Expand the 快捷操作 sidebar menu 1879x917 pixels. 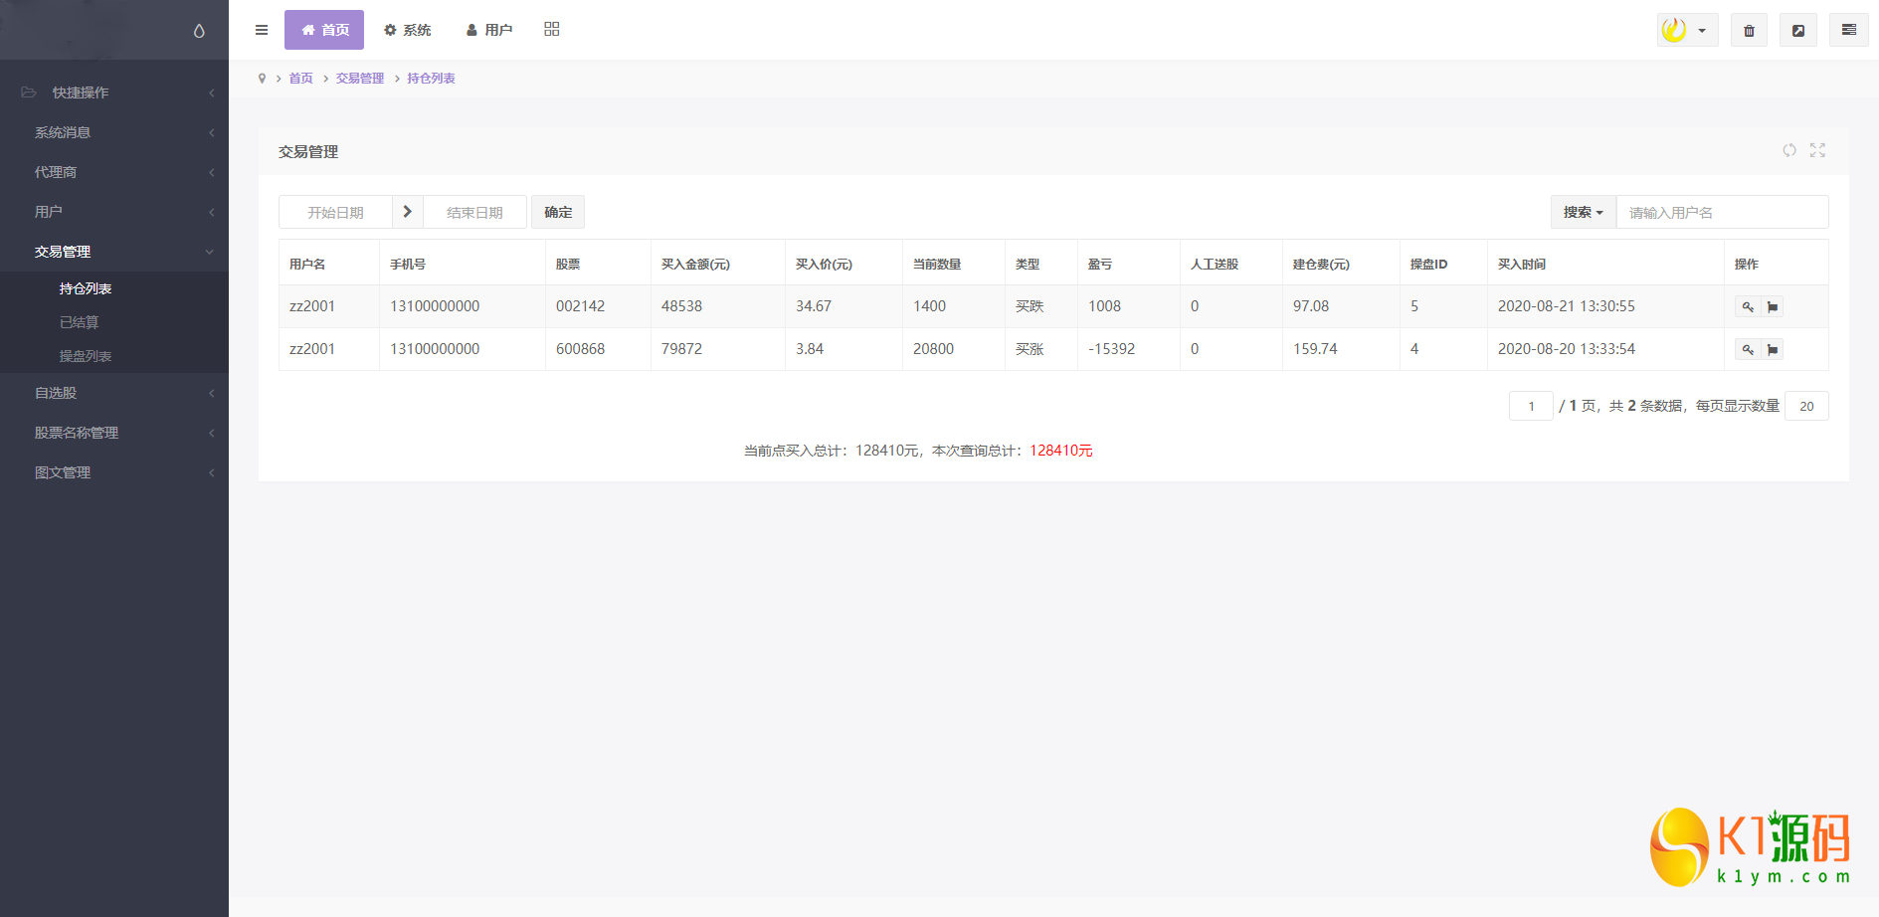pyautogui.click(x=114, y=92)
